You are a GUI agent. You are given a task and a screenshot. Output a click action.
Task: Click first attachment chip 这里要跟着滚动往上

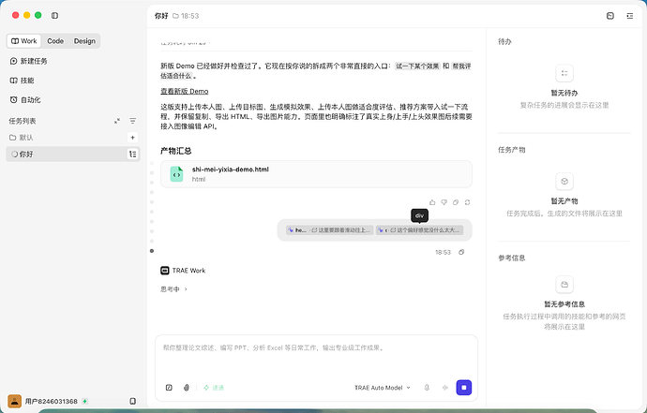click(x=330, y=230)
